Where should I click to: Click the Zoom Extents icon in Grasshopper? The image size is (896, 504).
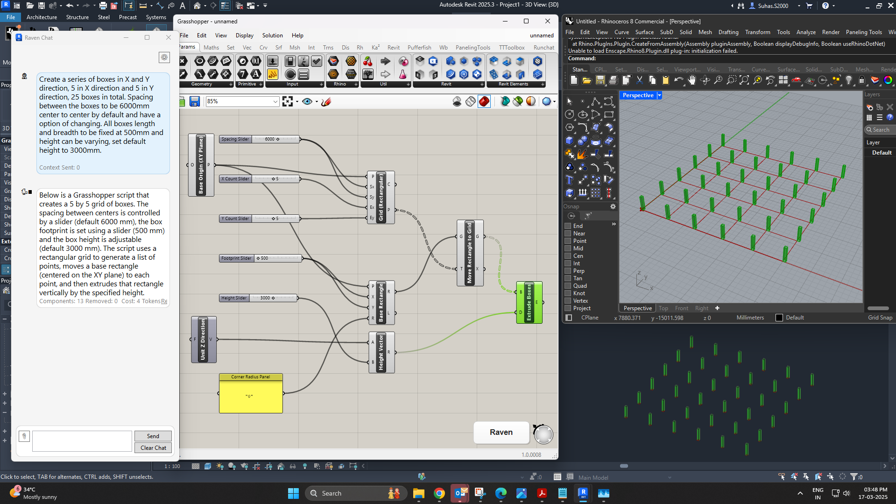coord(288,101)
